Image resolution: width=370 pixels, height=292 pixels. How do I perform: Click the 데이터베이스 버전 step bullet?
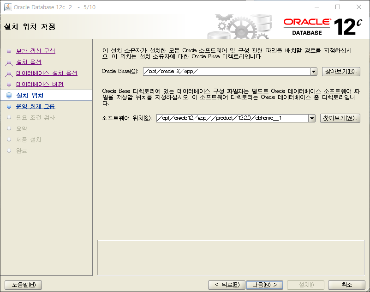pos(9,85)
